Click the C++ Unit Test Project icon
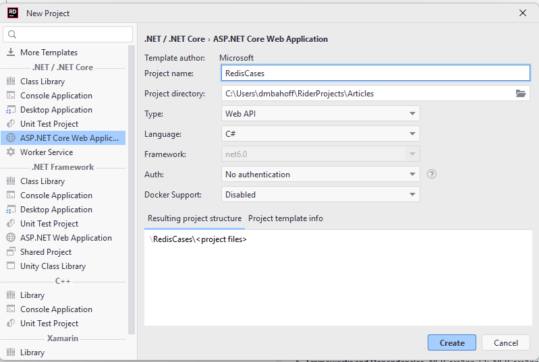The height and width of the screenshot is (362, 539). click(x=11, y=323)
